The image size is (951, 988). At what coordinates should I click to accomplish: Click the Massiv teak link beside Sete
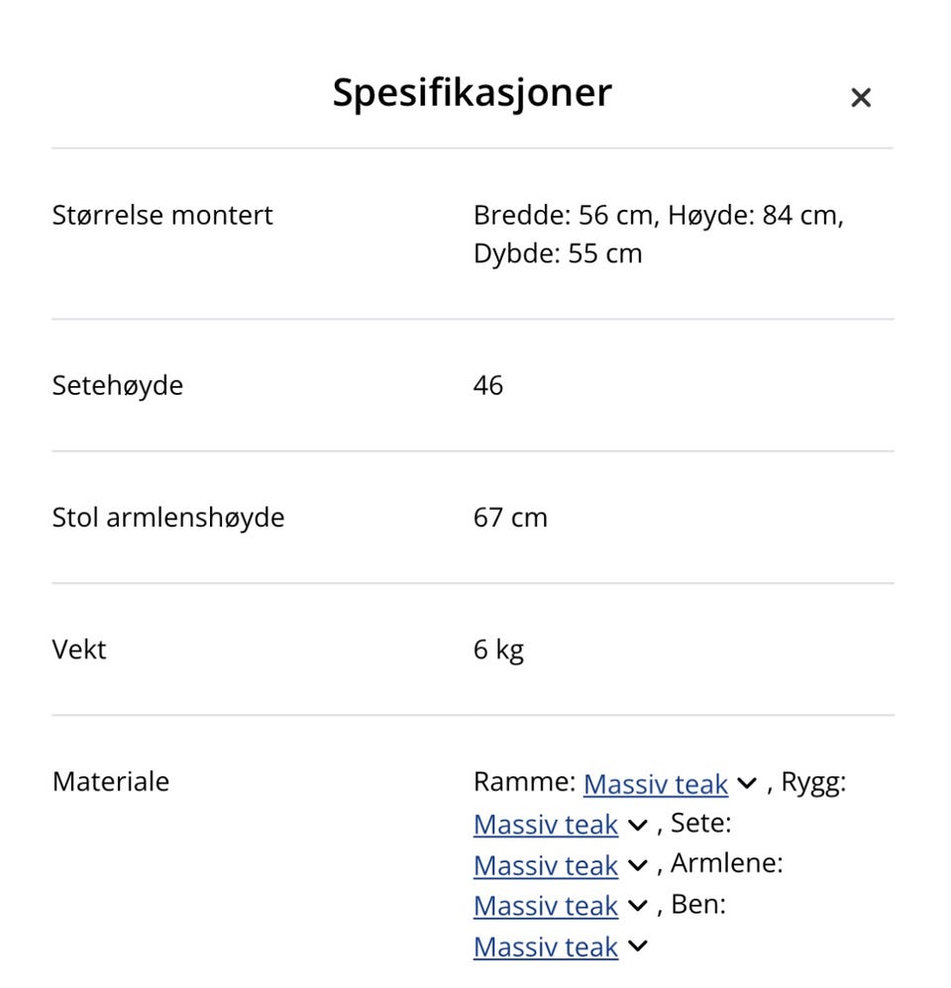click(544, 865)
